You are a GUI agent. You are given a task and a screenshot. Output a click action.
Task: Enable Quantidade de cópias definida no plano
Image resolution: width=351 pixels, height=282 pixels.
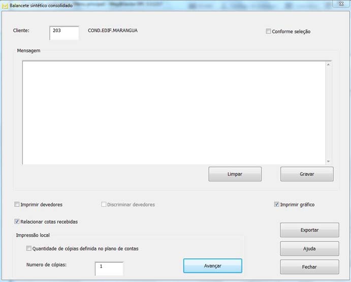tap(29, 249)
